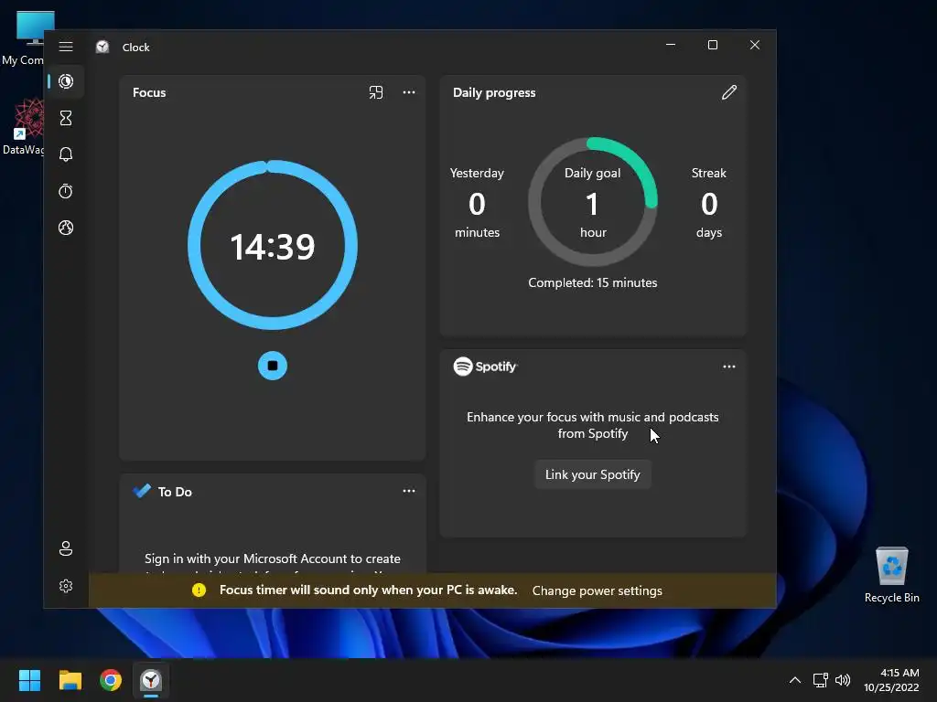Select the DataWag desktop shortcut
The height and width of the screenshot is (702, 937).
coord(23,127)
